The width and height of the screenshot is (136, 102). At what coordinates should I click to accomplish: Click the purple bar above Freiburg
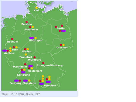pyautogui.click(x=16, y=80)
